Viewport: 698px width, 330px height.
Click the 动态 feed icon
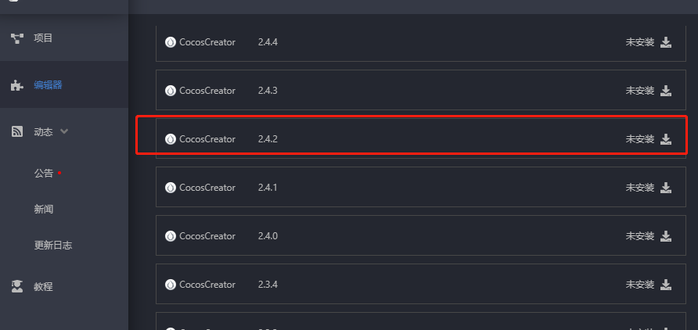click(x=17, y=132)
